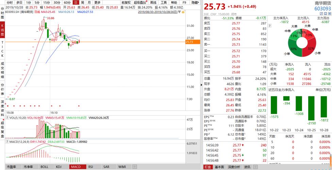
Task: Select the 5分 five-minute period
Action: (37, 2)
